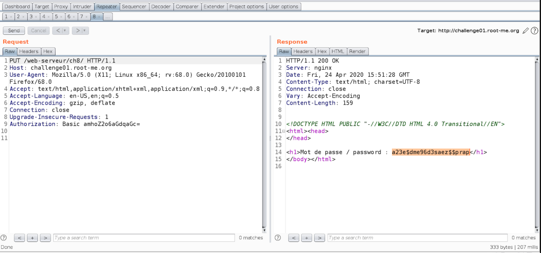Jump to next match in Response search
Image resolution: width=541 pixels, height=253 pixels.
[x=319, y=237]
